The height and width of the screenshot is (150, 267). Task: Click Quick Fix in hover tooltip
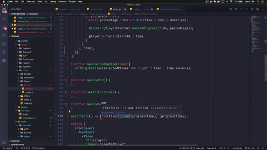coord(121,112)
